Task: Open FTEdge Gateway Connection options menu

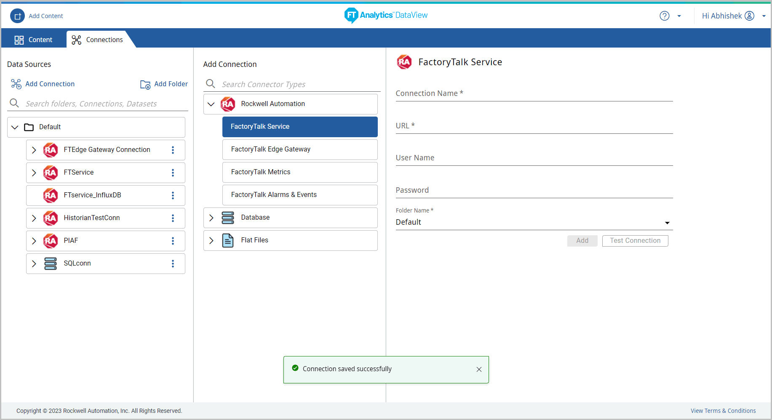Action: pos(173,150)
